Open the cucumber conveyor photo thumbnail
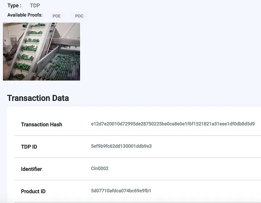Image resolution: width=261 pixels, height=203 pixels. point(41,51)
